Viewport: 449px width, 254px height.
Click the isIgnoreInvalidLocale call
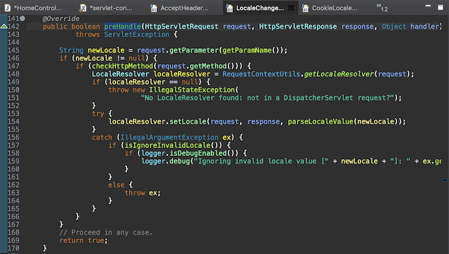(x=167, y=145)
